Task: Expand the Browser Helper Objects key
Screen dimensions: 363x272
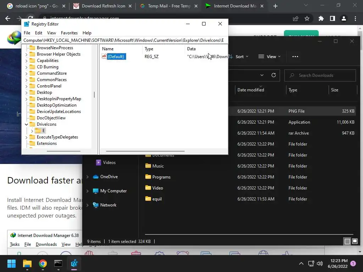Action: [x=26, y=54]
